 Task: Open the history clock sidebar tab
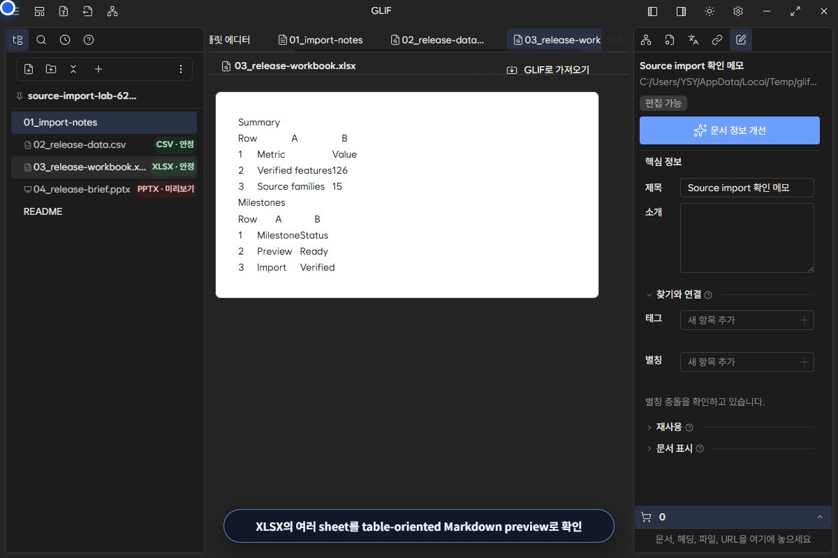65,40
